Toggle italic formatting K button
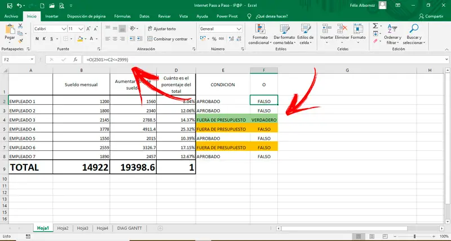This screenshot has width=451, height=241. pyautogui.click(x=44, y=39)
